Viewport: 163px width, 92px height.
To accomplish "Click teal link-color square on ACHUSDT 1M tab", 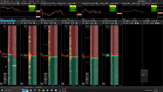I will (x=97, y=3).
